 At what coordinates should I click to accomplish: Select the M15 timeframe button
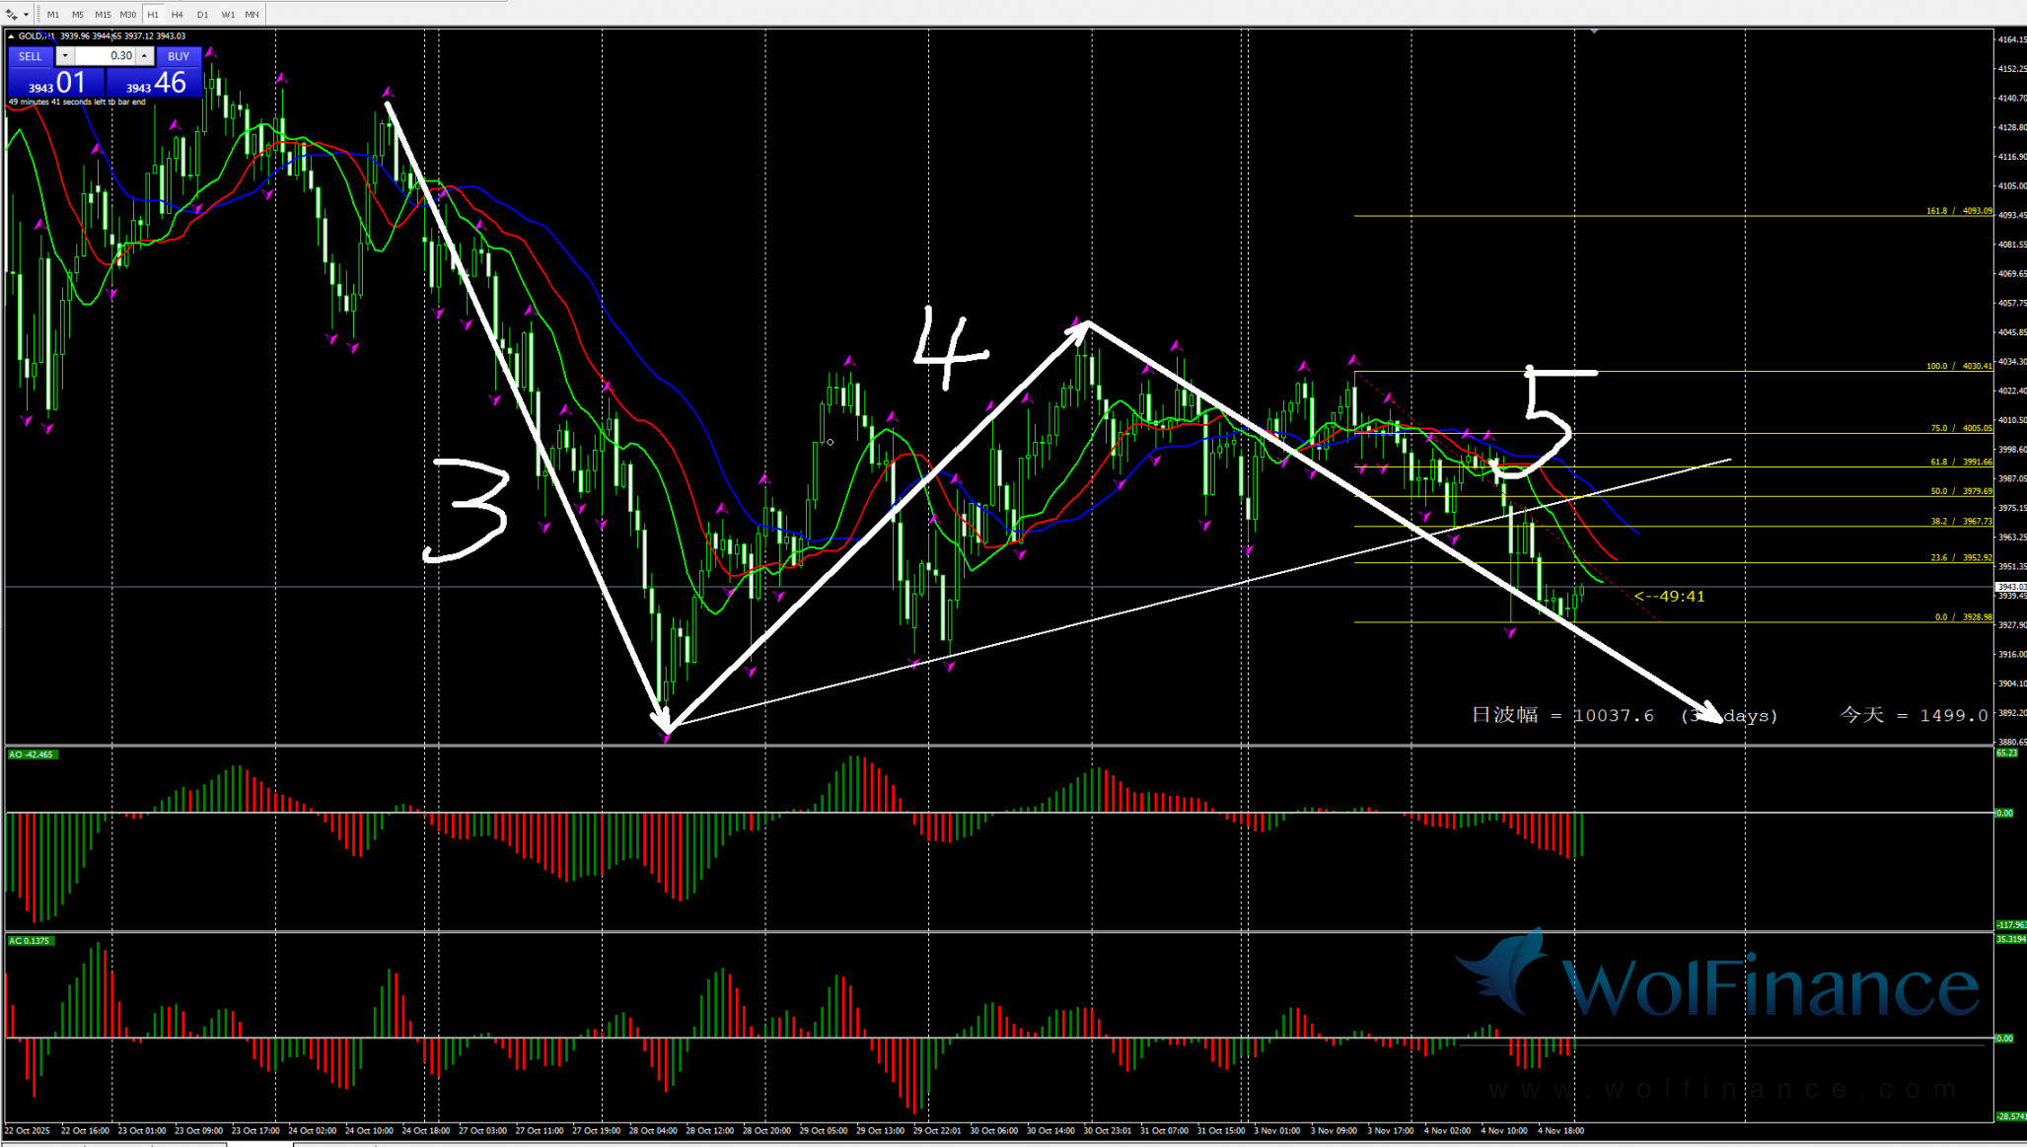point(103,15)
